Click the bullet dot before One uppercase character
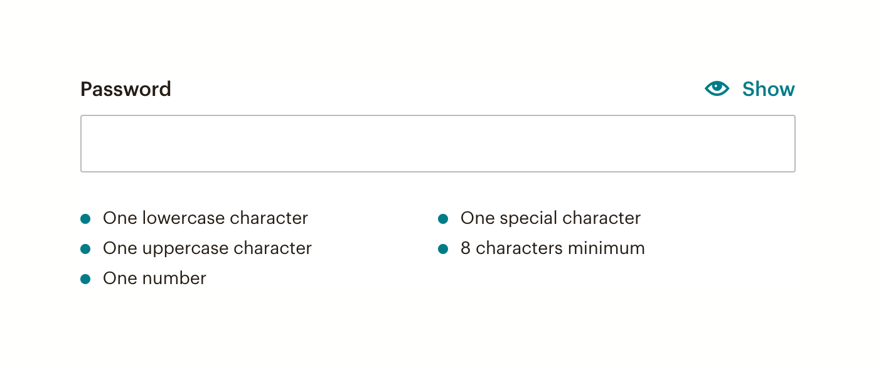876x365 pixels. click(86, 249)
